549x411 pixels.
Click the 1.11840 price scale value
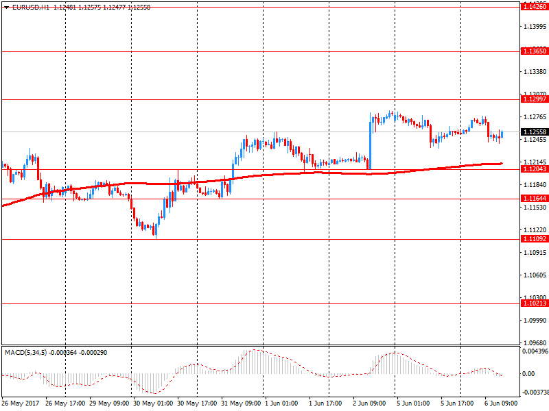pos(535,185)
